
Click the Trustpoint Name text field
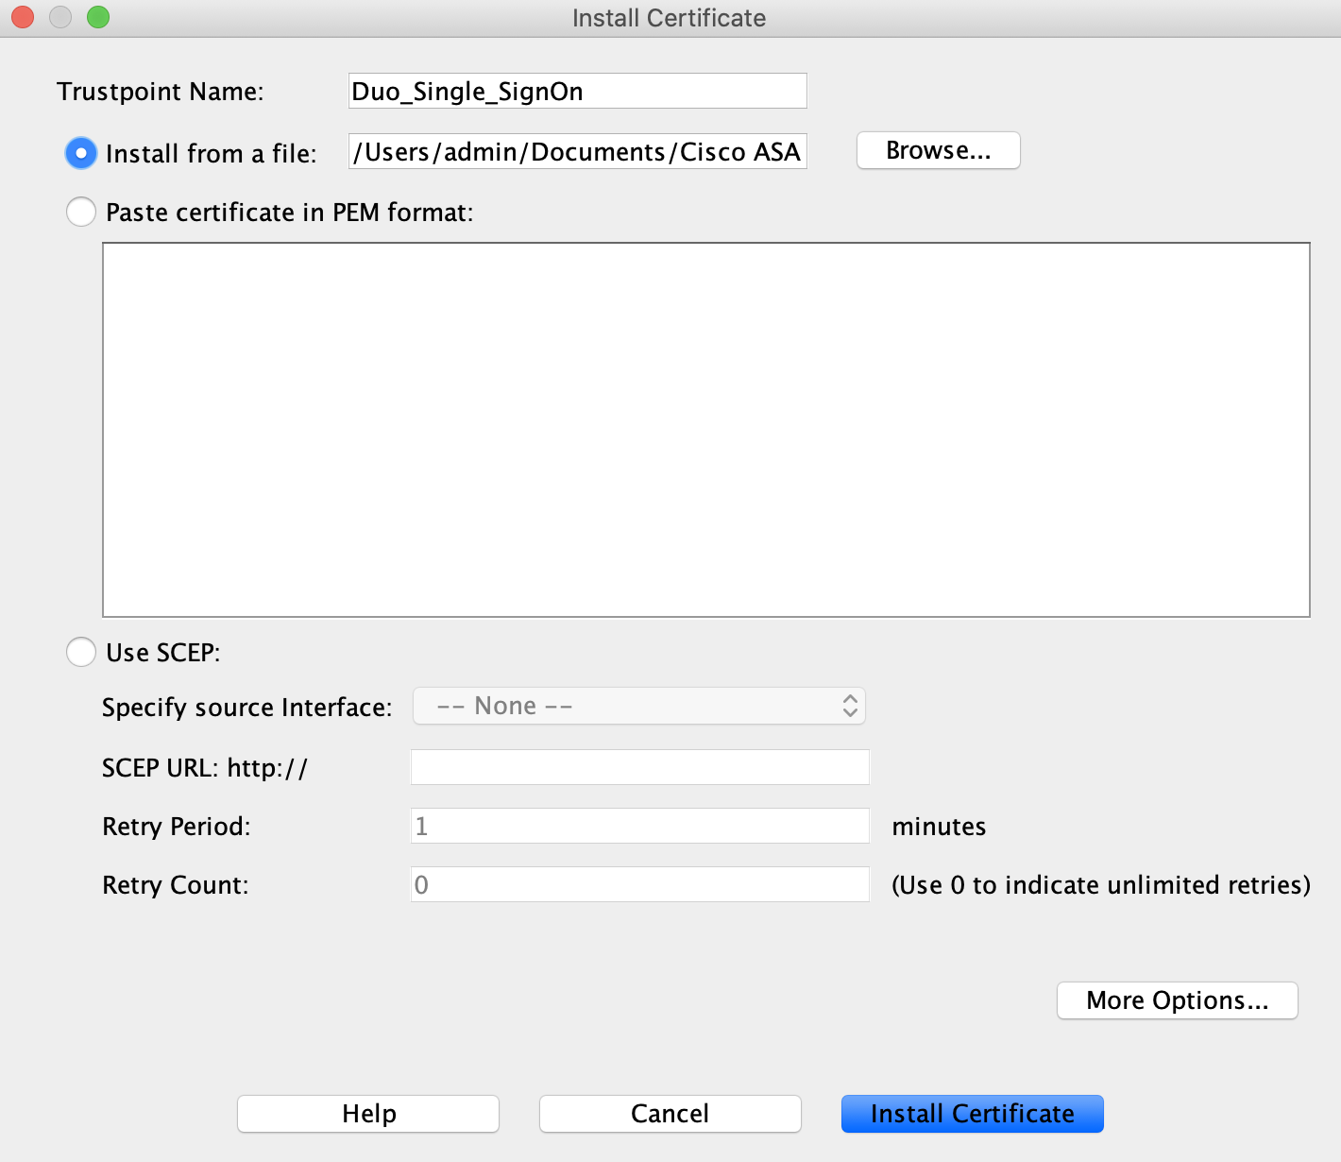click(x=576, y=91)
